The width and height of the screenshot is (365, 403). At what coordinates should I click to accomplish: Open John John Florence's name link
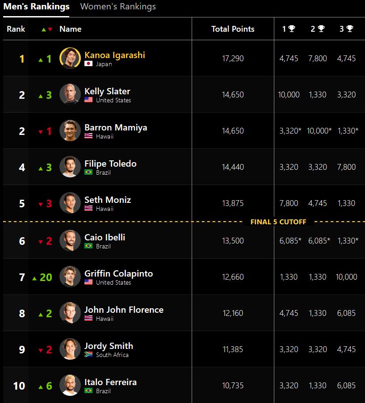click(x=124, y=310)
